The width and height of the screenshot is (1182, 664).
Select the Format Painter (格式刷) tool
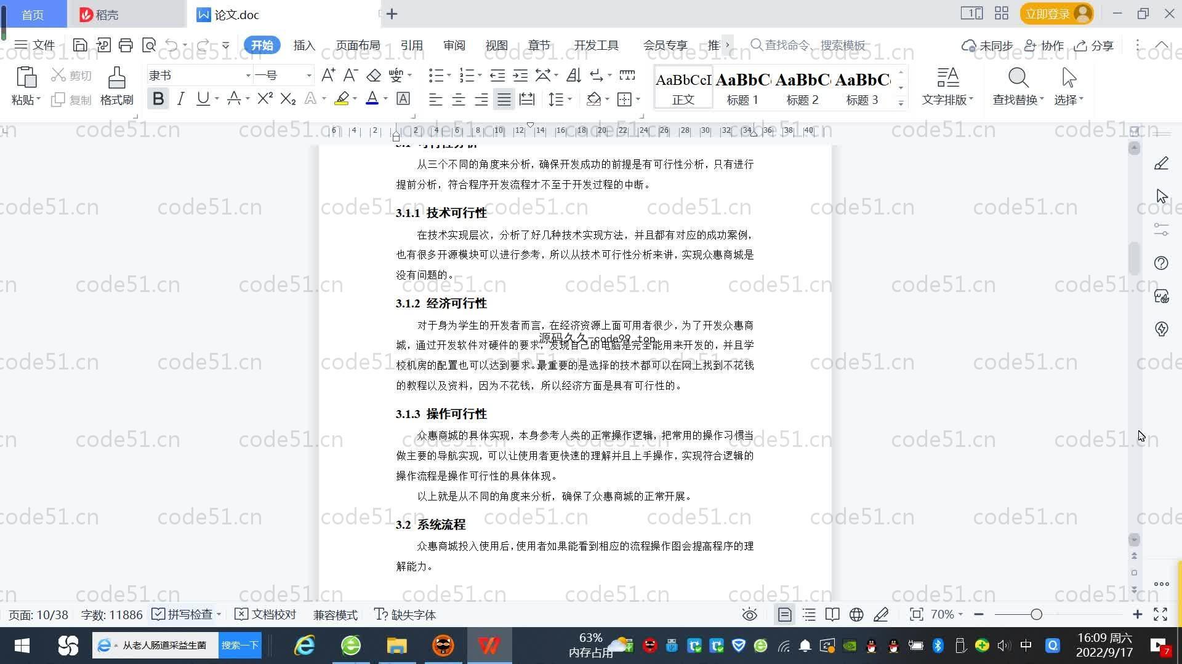[x=116, y=86]
